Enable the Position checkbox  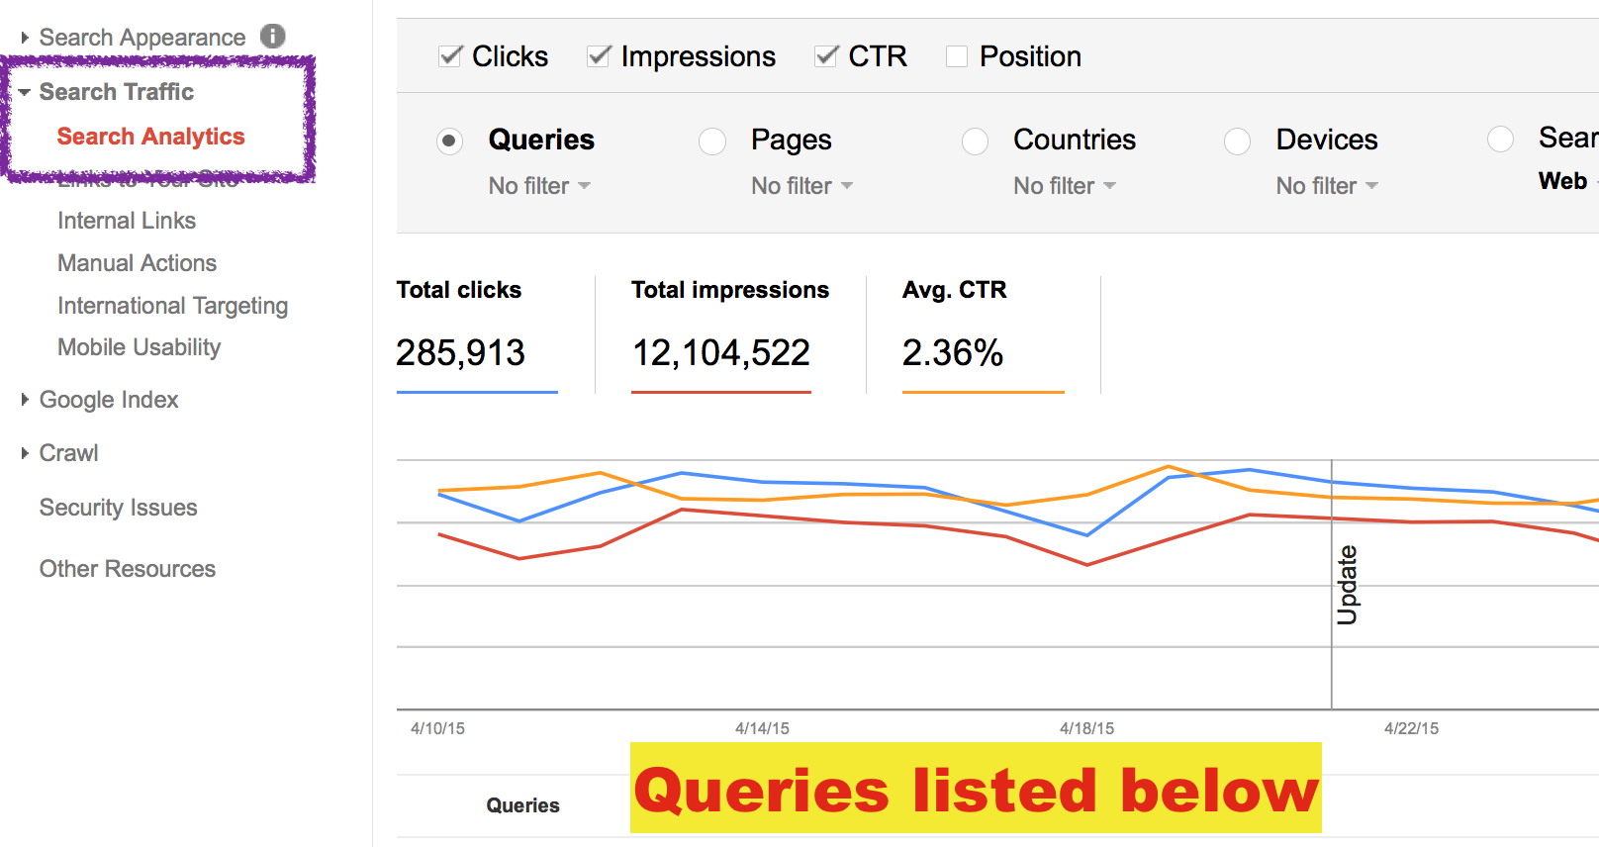(x=957, y=56)
